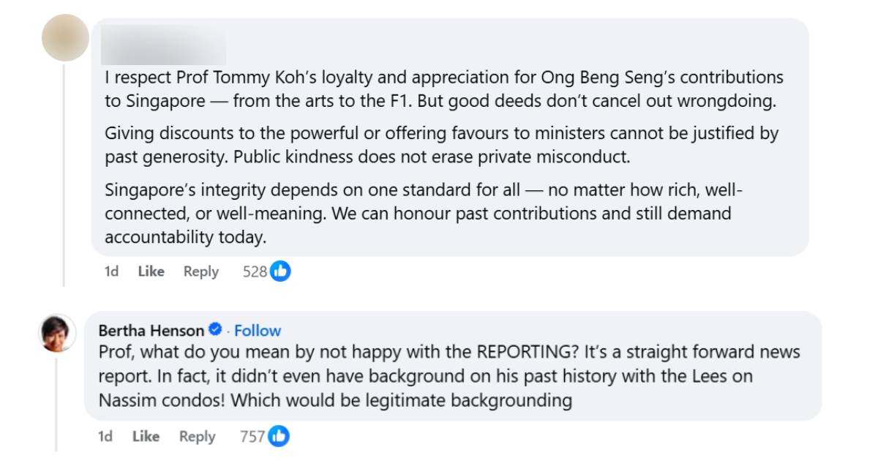The height and width of the screenshot is (461, 878).
Task: Click the verified badge next to Bertha Henson
Action: click(216, 330)
